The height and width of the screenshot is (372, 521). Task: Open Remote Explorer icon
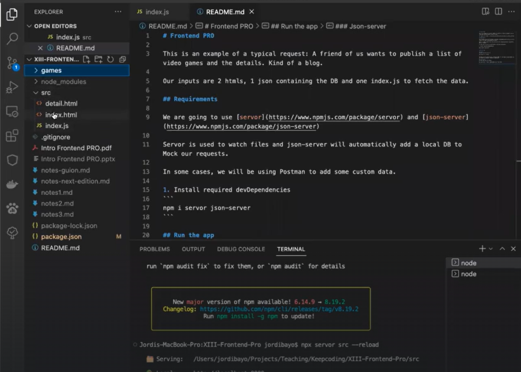tap(12, 112)
